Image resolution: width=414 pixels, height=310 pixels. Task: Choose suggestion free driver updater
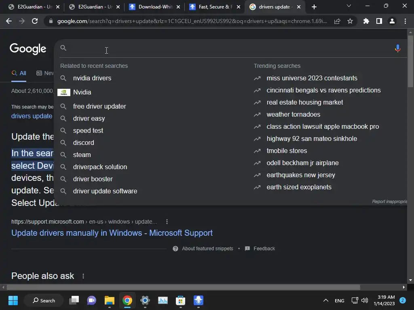pos(99,106)
